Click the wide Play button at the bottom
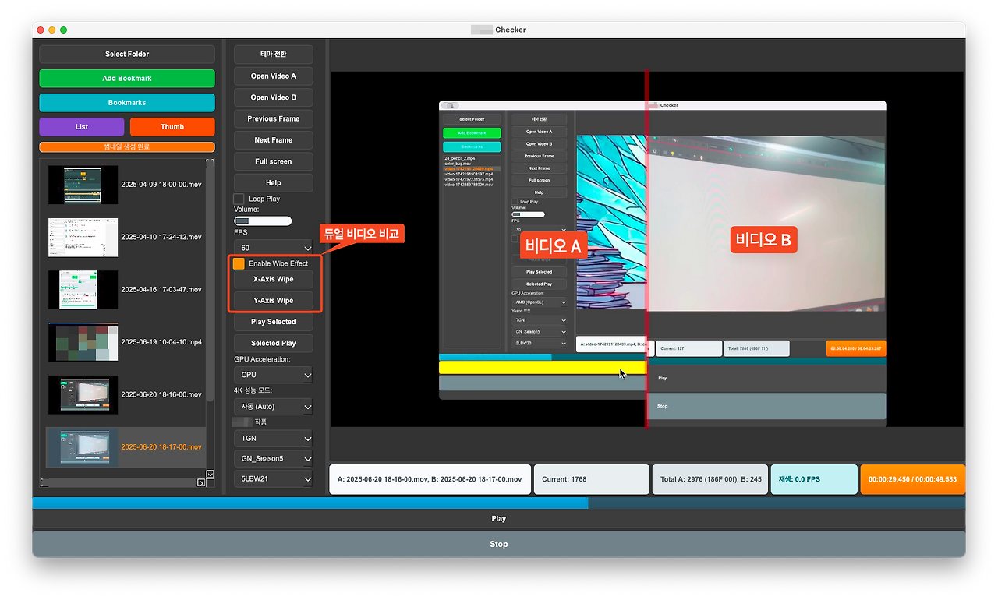The image size is (998, 600). pyautogui.click(x=499, y=519)
